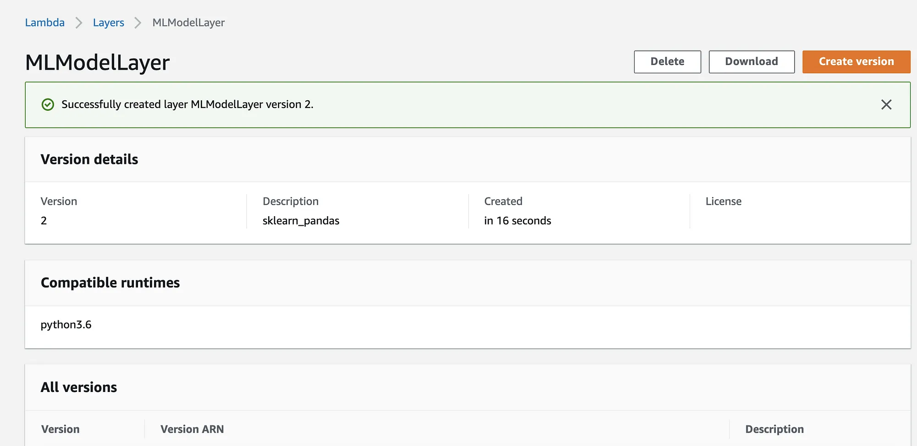The height and width of the screenshot is (446, 917).
Task: Click the Created value 'in 16 seconds'
Action: coord(518,221)
